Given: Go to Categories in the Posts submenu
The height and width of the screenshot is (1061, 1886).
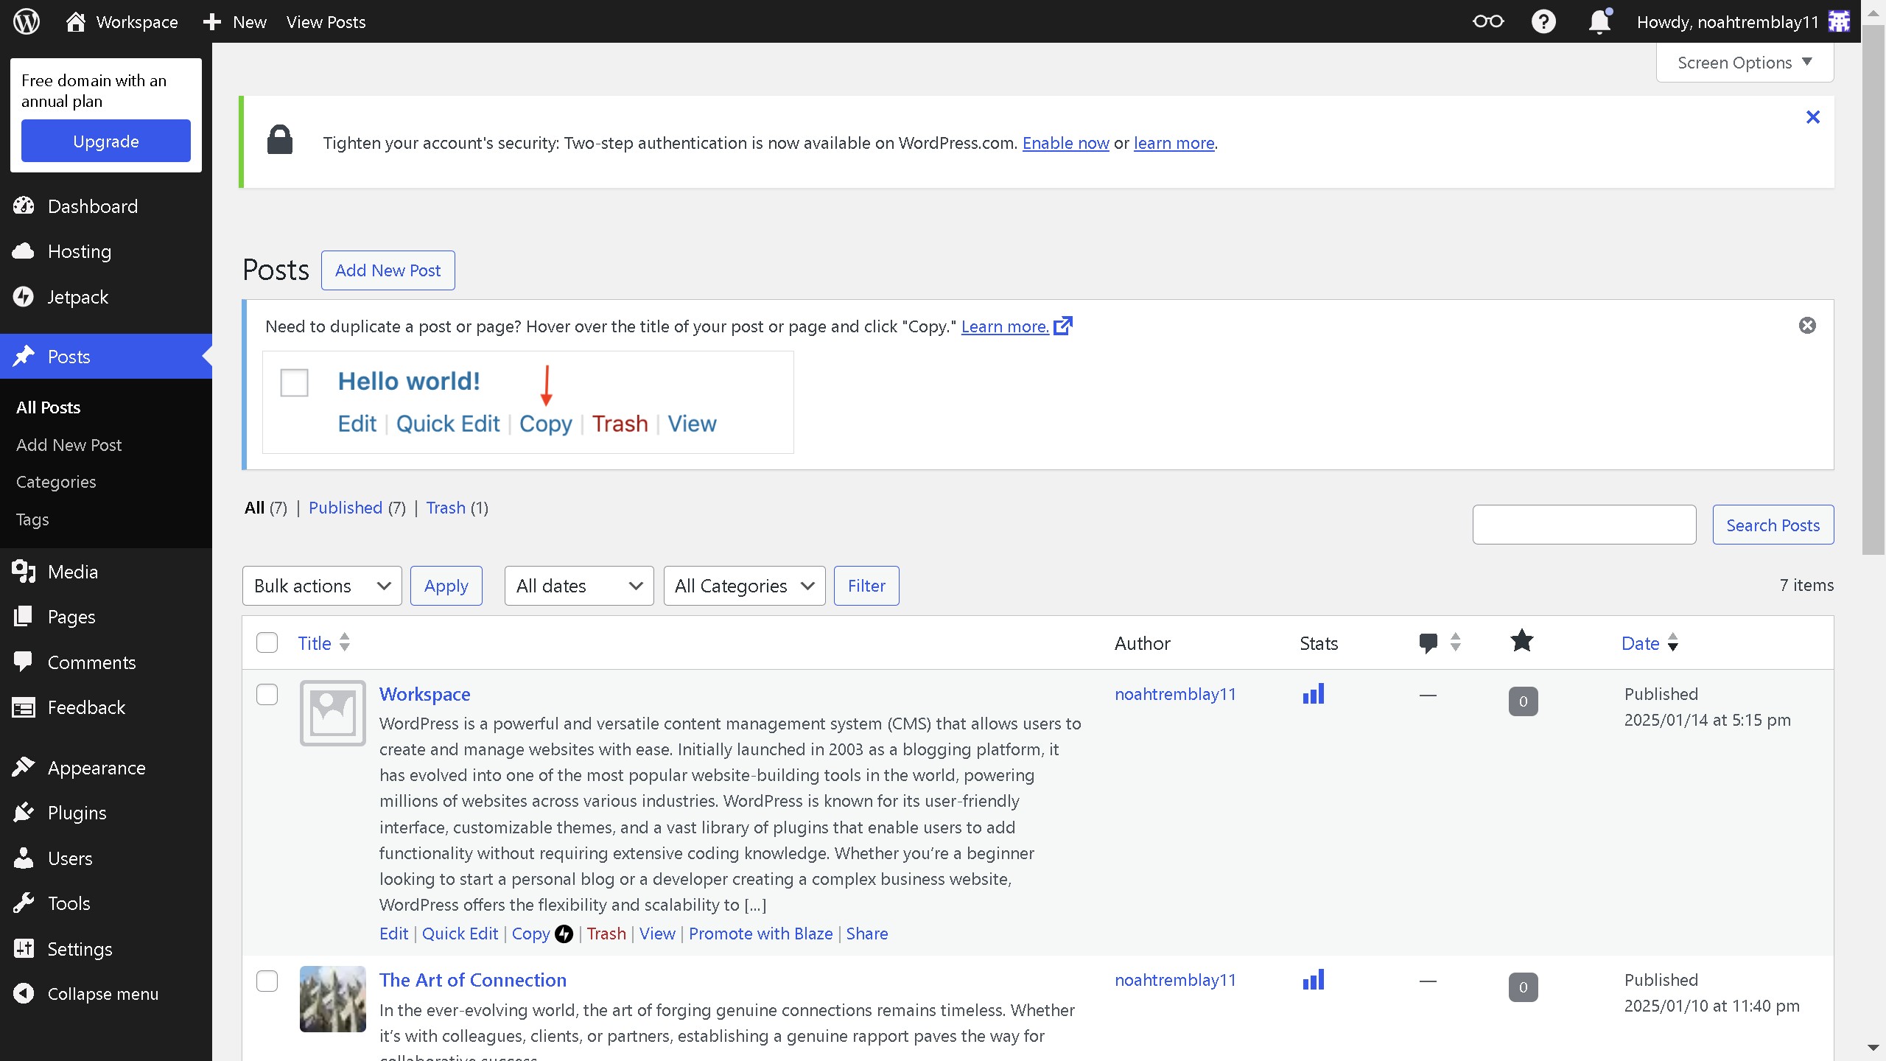Looking at the screenshot, I should 56,482.
